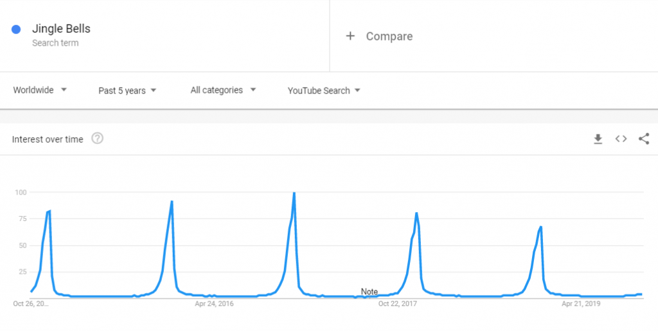Expand the Past 5 years time range
The image size is (658, 331).
[127, 91]
